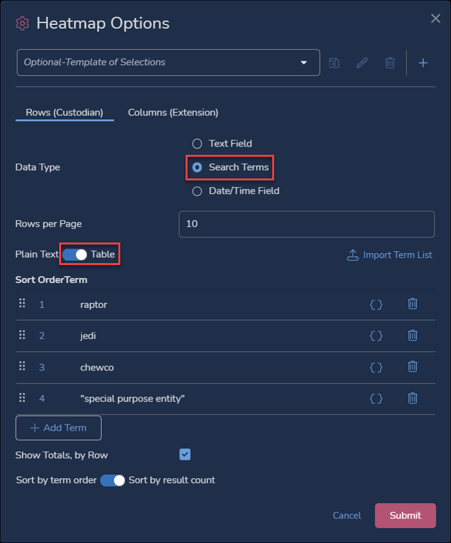Image resolution: width=451 pixels, height=543 pixels.
Task: Delete the chewco term
Action: click(x=412, y=367)
